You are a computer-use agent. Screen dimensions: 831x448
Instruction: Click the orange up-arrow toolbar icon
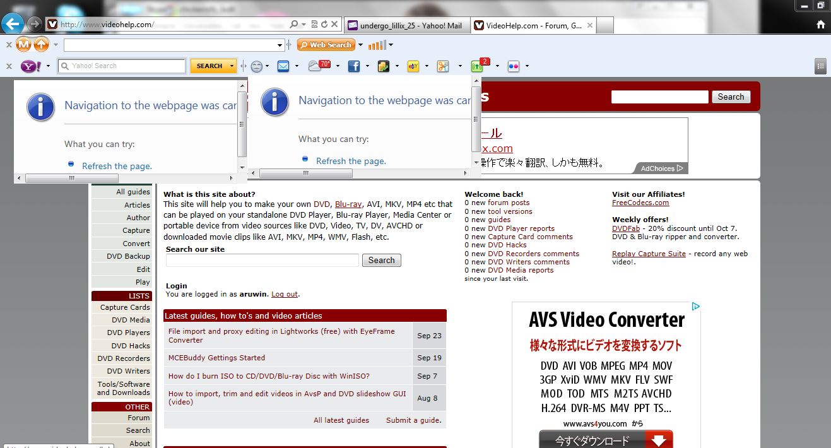coord(41,45)
